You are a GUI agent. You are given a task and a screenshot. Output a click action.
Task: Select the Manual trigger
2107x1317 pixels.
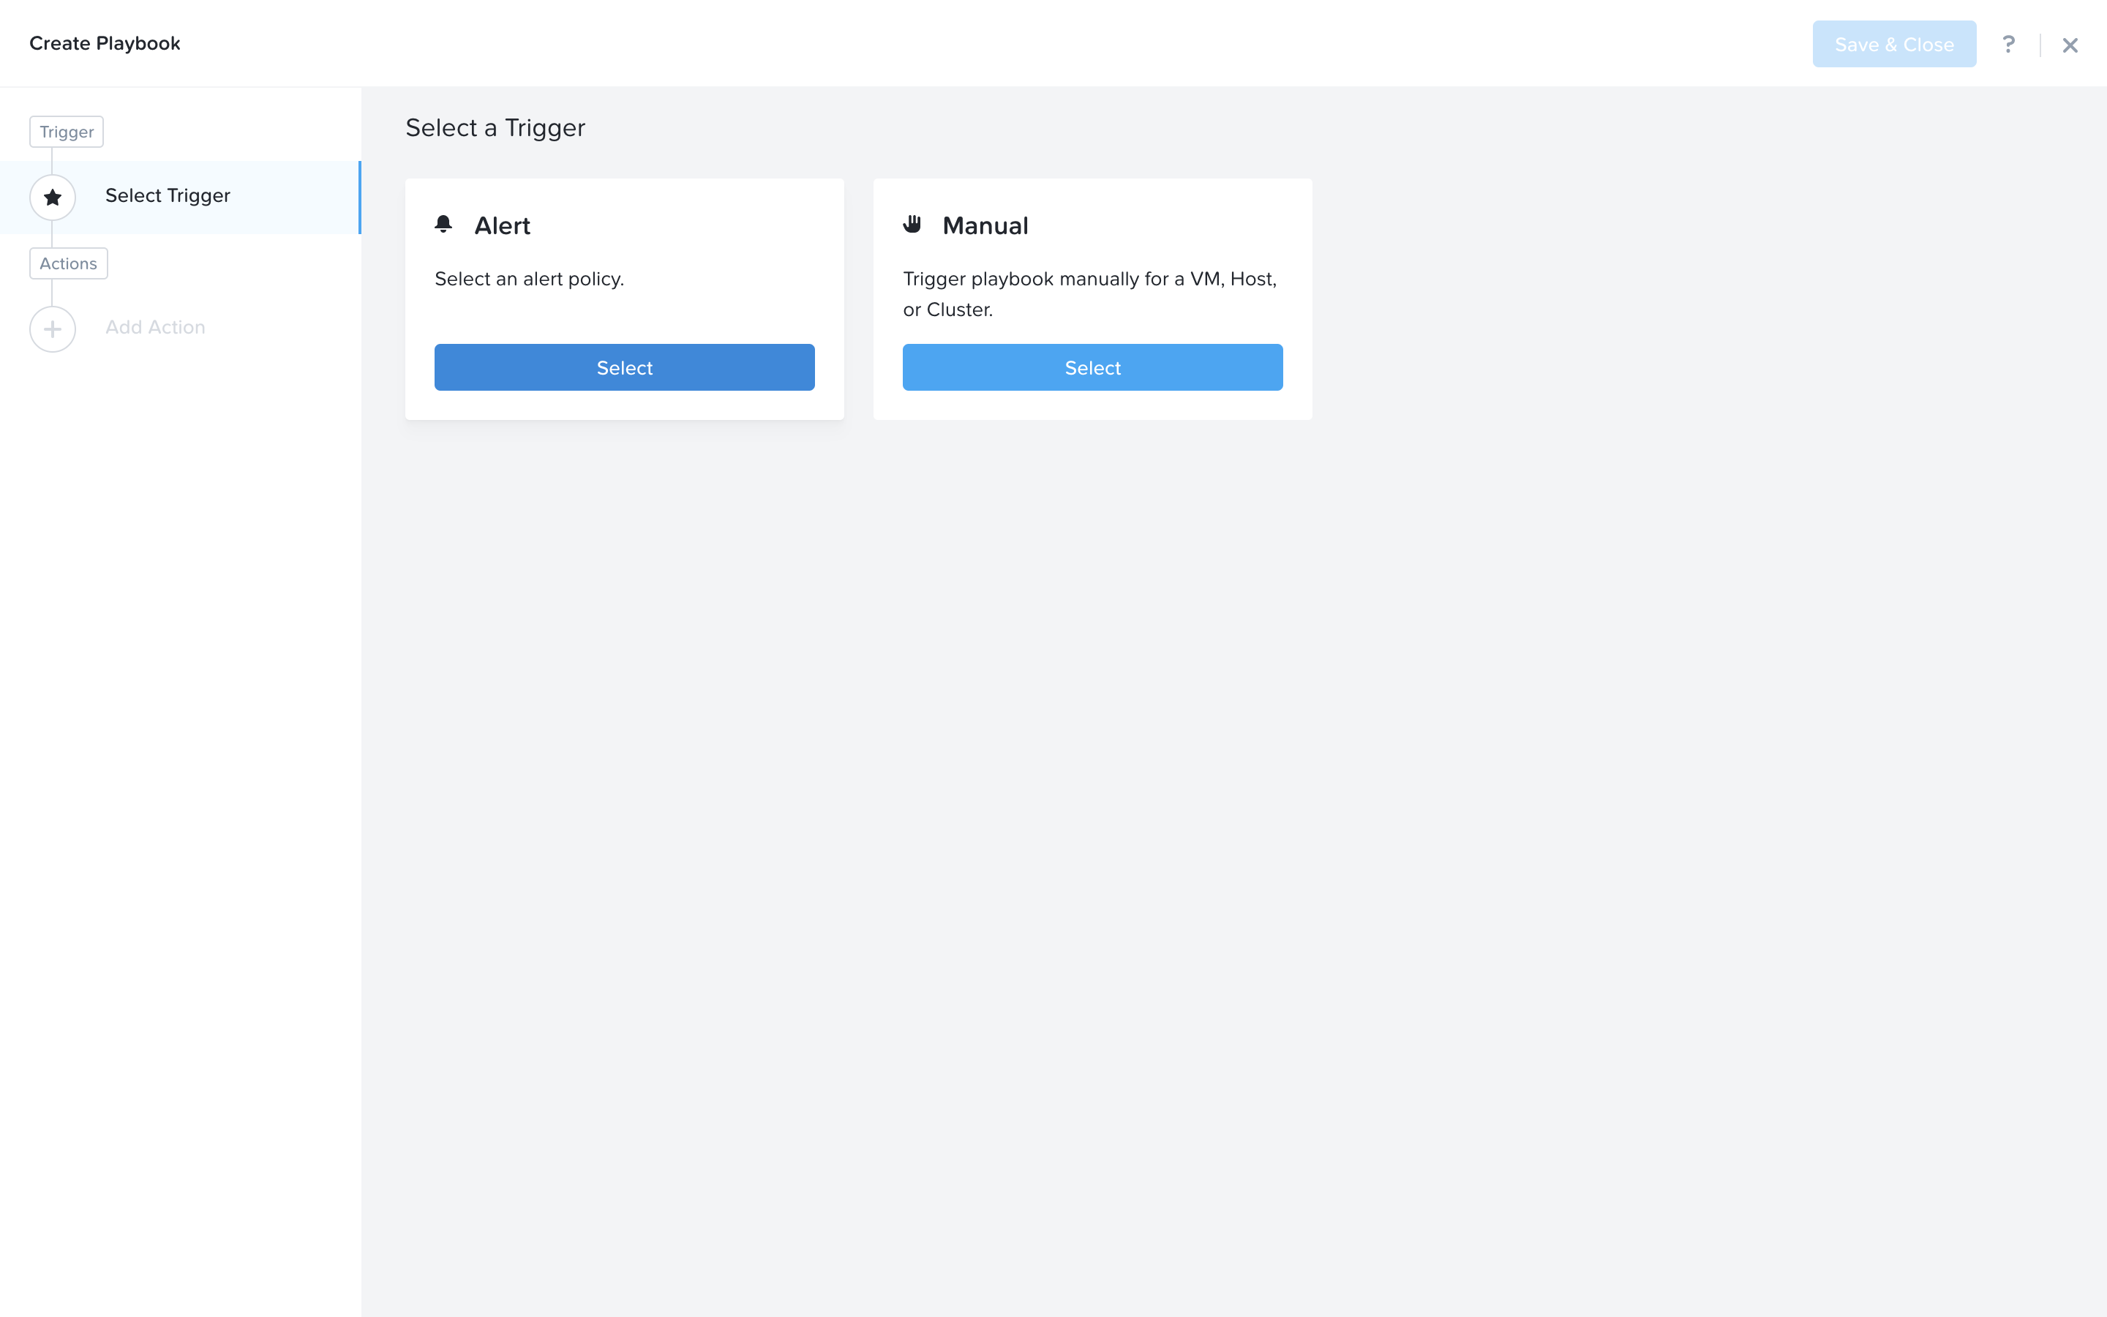point(1092,367)
